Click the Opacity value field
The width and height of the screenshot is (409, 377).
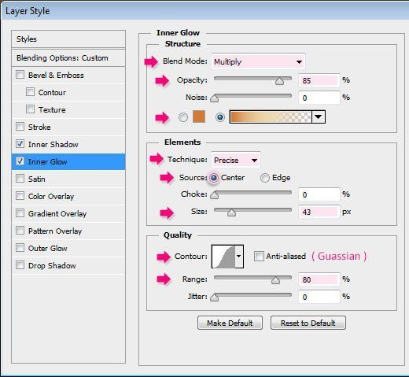pos(319,80)
